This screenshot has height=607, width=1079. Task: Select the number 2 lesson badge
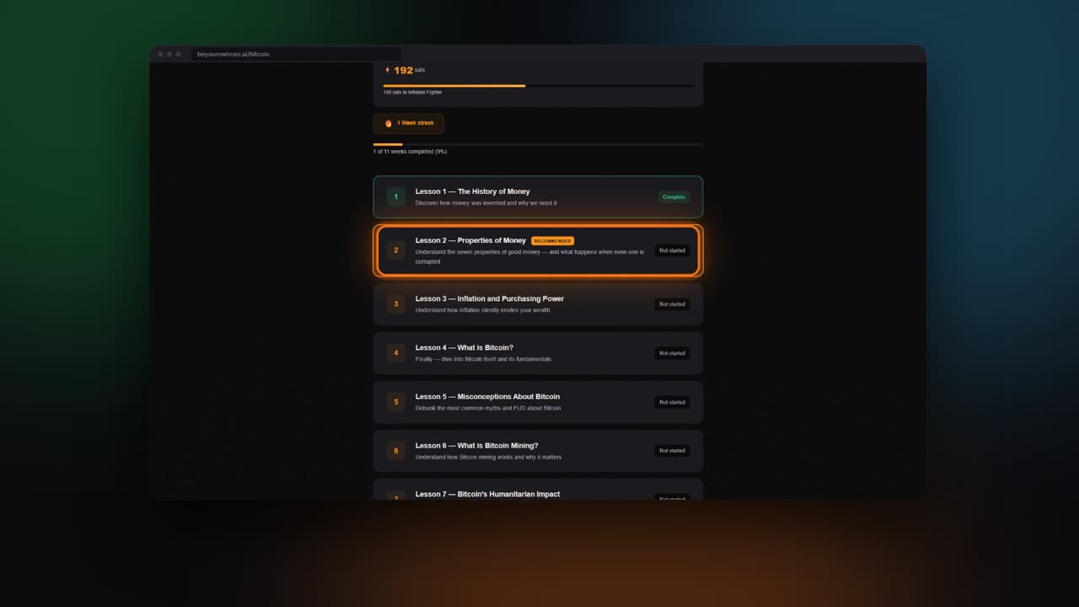point(396,250)
